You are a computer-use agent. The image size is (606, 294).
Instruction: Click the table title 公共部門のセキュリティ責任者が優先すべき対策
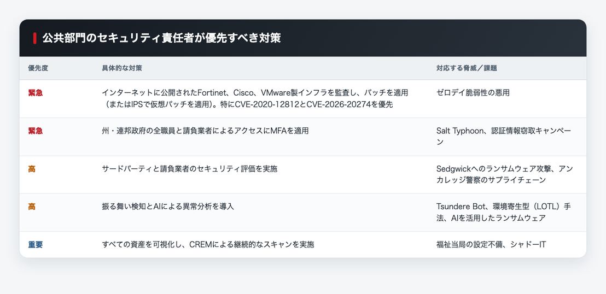pyautogui.click(x=161, y=38)
